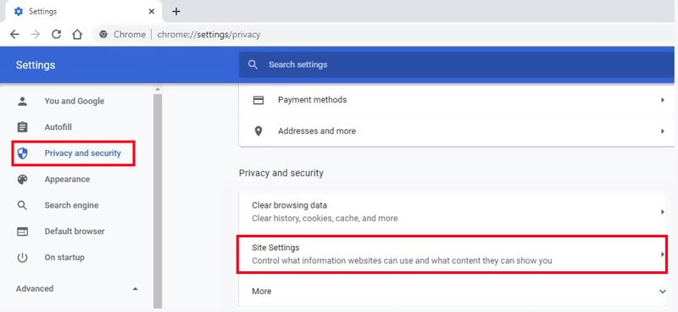Open On startup in the sidebar
The image size is (678, 312).
click(64, 257)
